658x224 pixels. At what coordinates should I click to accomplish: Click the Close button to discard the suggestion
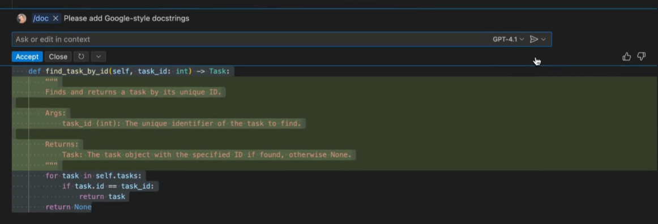click(58, 57)
